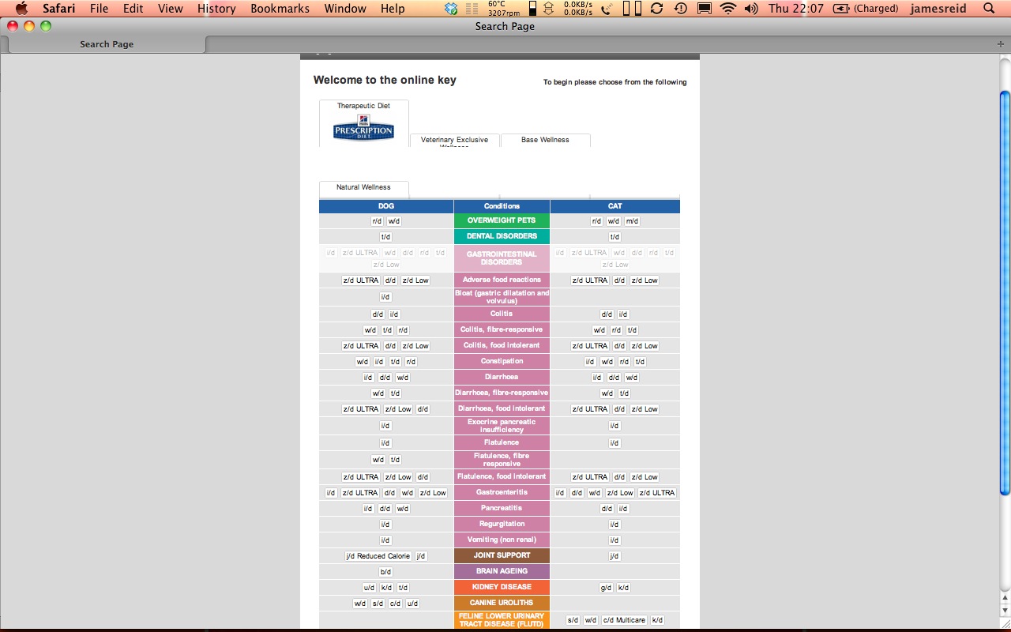
Task: Click dog i/d button in Bloat row
Action: pyautogui.click(x=385, y=298)
